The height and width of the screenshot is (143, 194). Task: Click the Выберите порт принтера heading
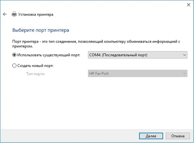point(41,30)
